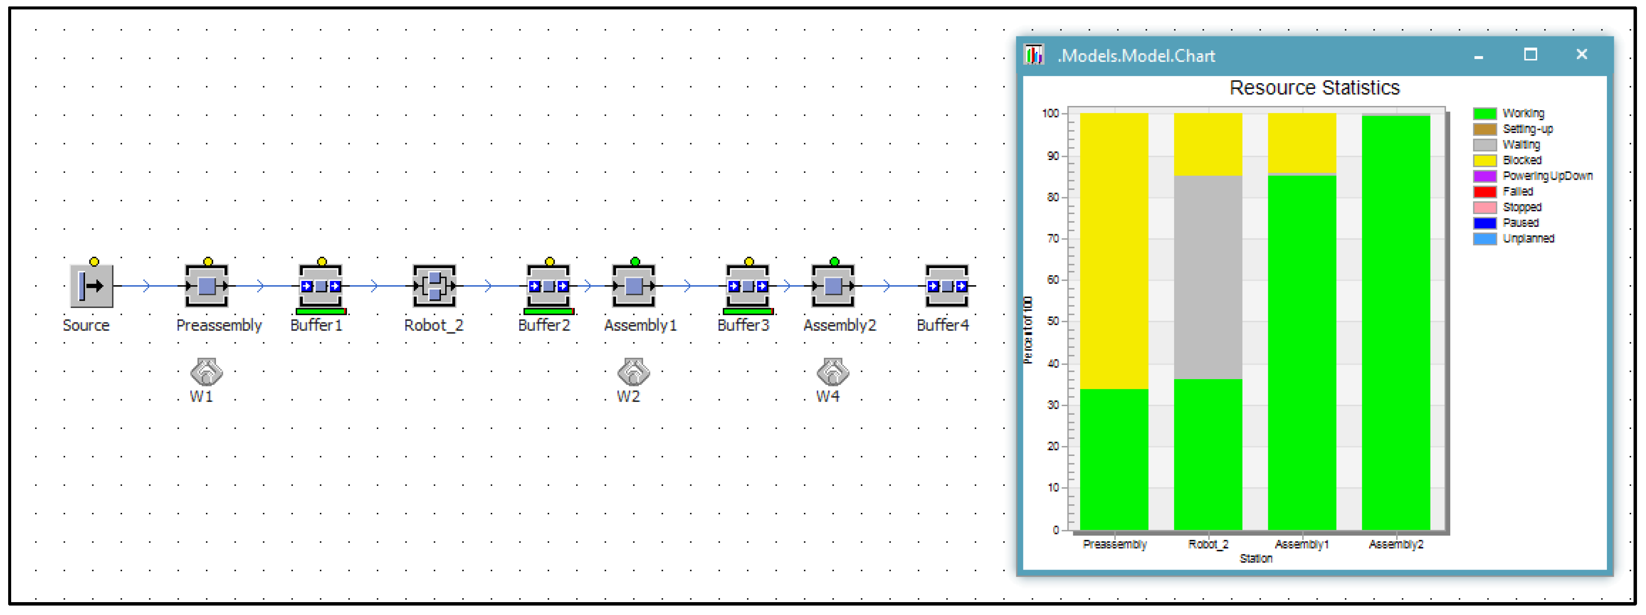1646x615 pixels.
Task: Click the Robot_2 assembly station icon
Action: pos(434,286)
